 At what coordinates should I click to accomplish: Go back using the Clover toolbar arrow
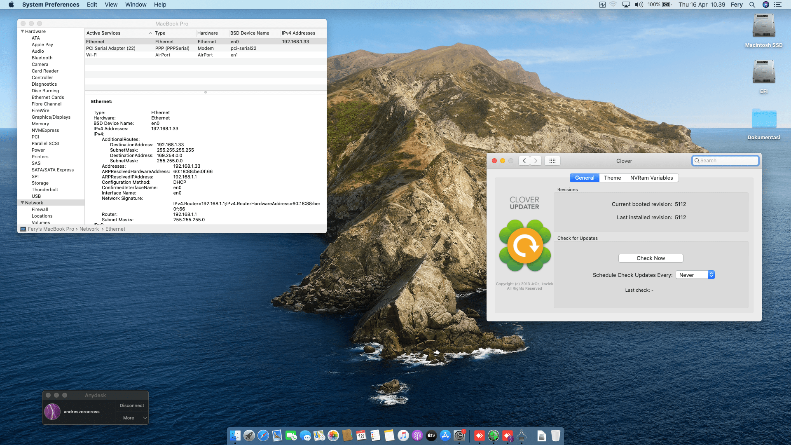tap(524, 161)
